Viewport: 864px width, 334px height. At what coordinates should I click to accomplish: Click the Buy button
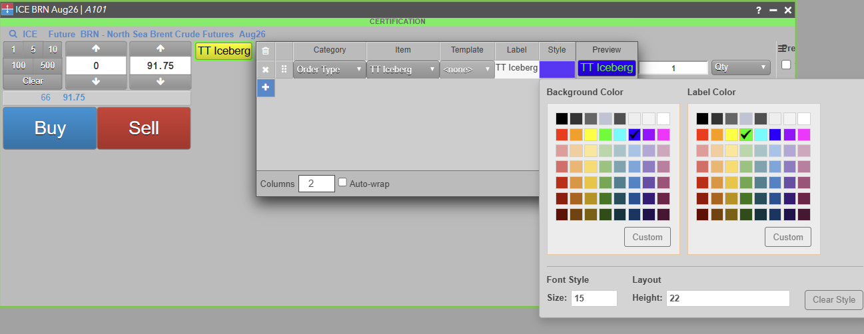(50, 128)
